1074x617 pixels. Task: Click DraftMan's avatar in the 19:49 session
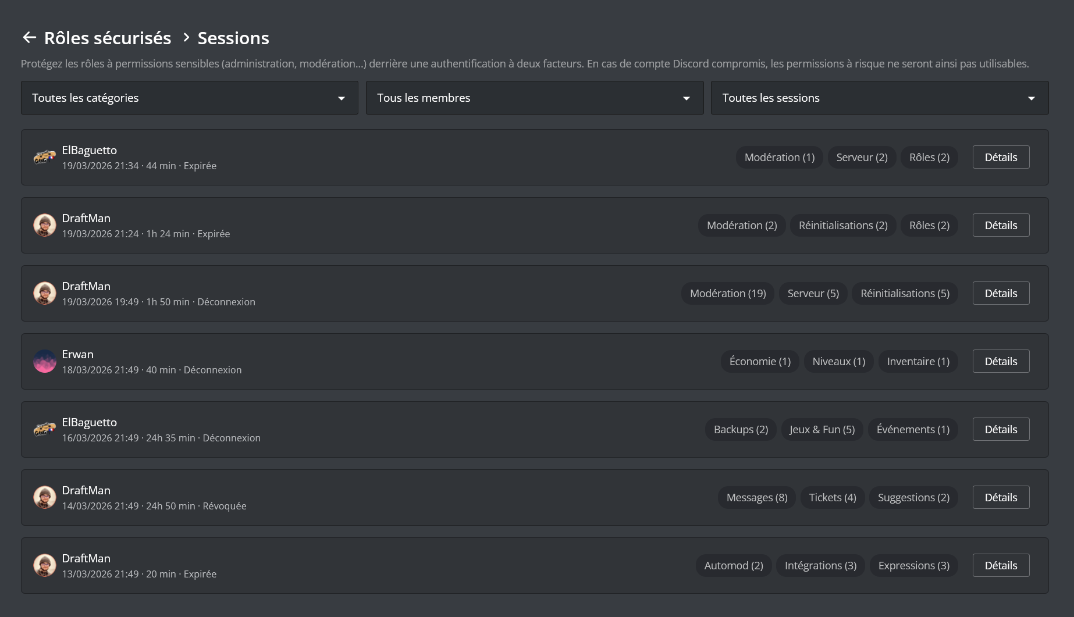pyautogui.click(x=45, y=293)
